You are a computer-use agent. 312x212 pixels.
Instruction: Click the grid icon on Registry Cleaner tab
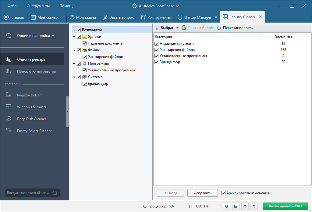(x=225, y=17)
